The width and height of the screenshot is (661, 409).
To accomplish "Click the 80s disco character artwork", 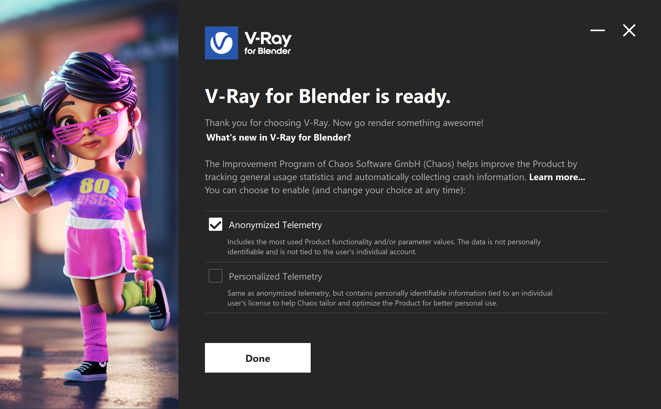I will point(89,204).
